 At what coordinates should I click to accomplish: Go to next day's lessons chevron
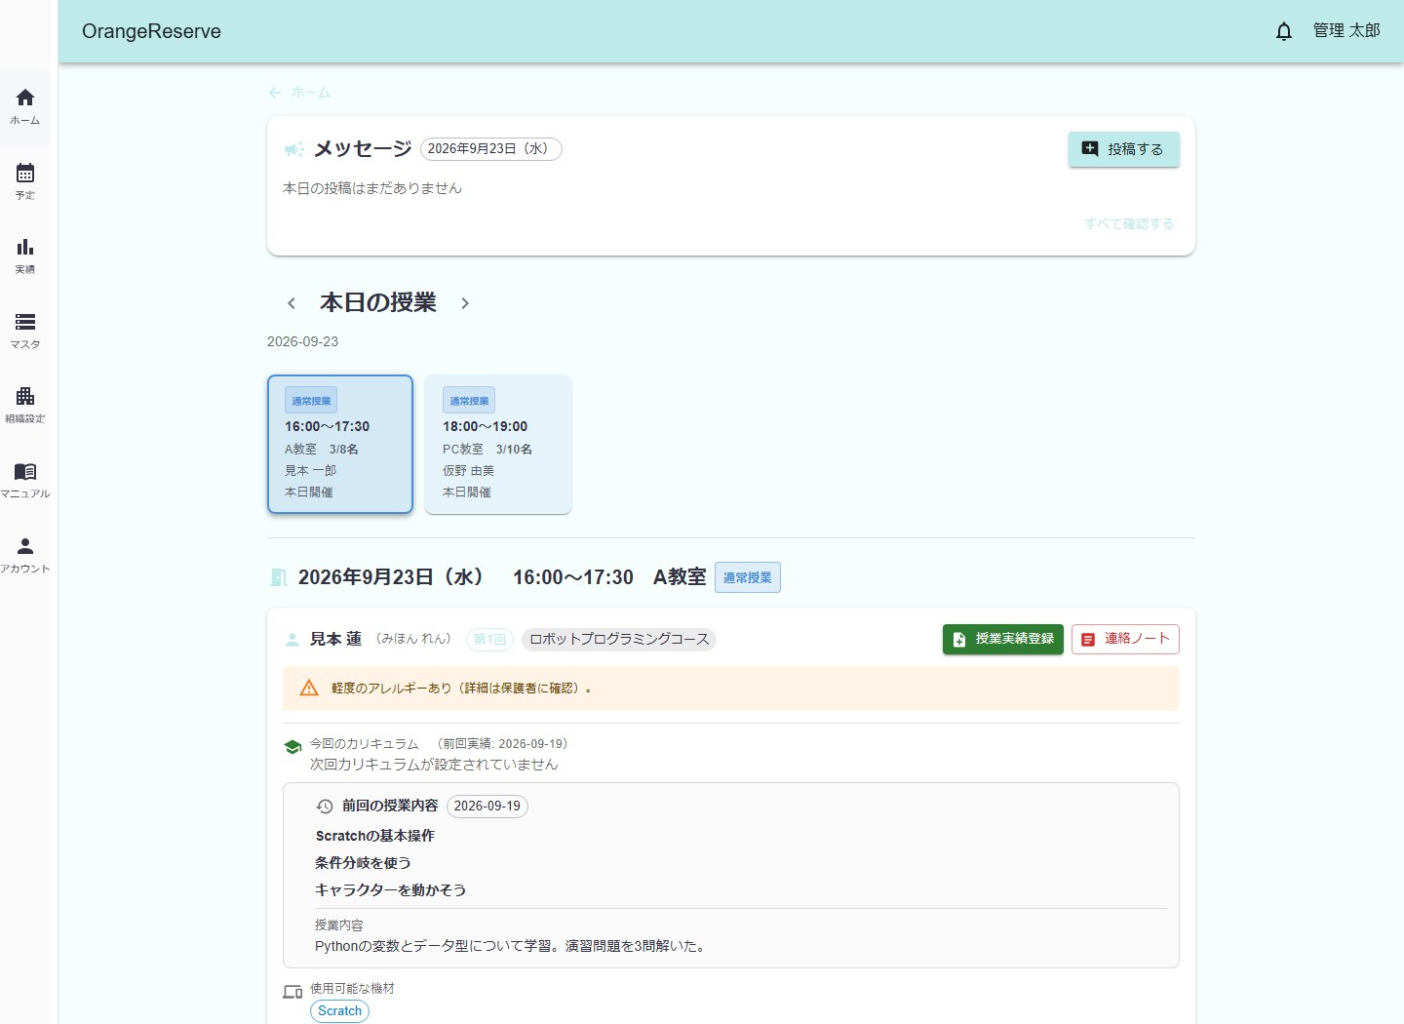click(465, 303)
